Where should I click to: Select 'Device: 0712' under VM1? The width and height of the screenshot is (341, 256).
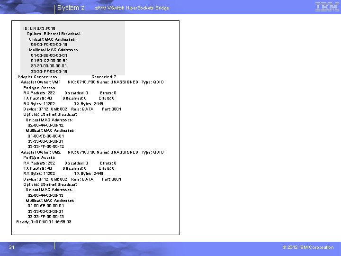pos(36,109)
